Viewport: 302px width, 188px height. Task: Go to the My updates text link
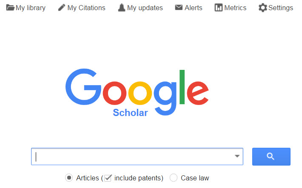tap(145, 8)
